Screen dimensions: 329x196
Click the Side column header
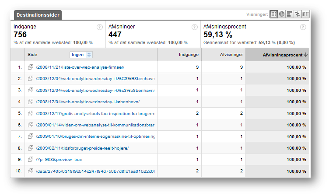point(32,55)
